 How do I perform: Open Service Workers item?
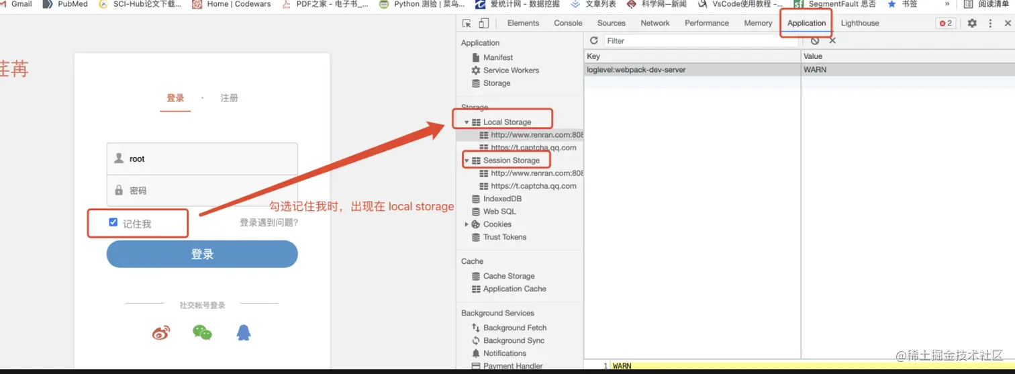[x=505, y=71]
